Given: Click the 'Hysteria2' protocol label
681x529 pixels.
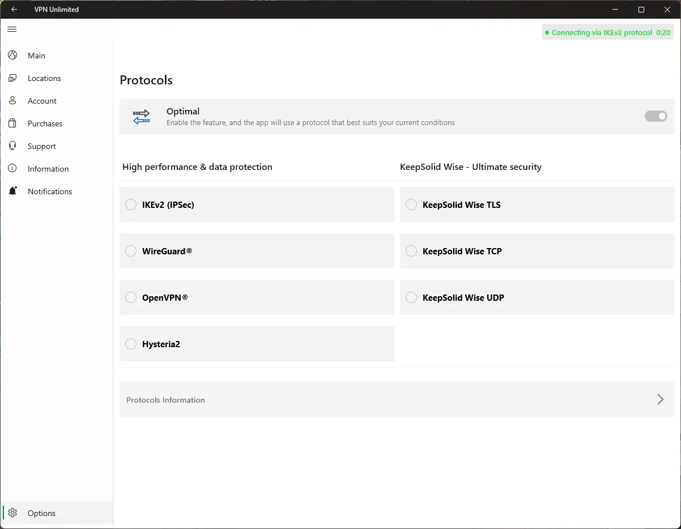Looking at the screenshot, I should (x=161, y=344).
